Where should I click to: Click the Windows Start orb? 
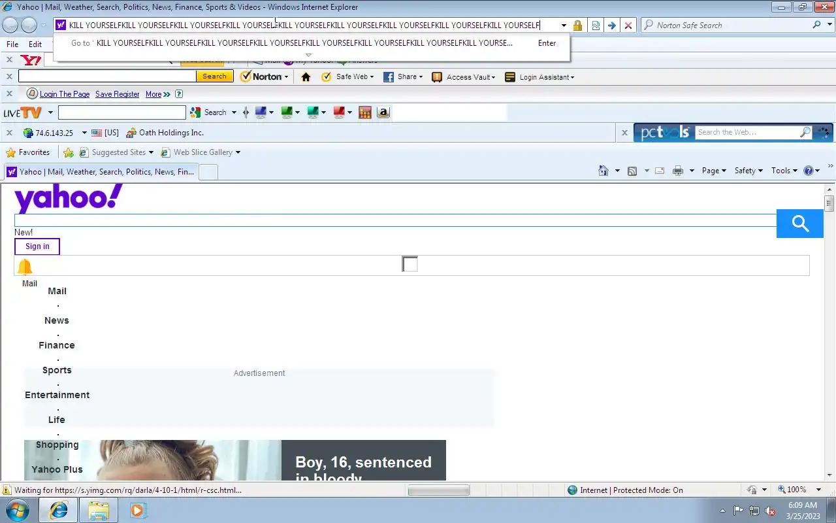tap(16, 510)
